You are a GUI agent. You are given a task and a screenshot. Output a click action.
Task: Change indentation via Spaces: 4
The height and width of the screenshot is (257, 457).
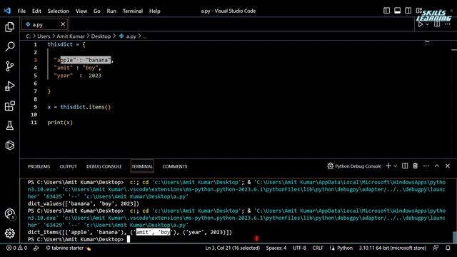coord(276,248)
